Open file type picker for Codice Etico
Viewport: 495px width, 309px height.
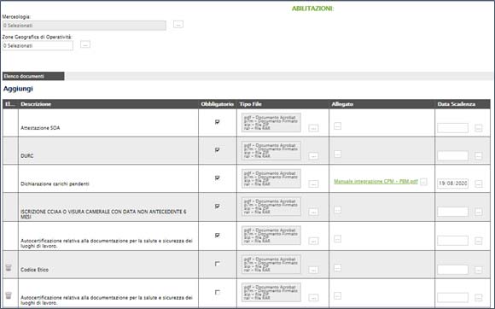(313, 270)
